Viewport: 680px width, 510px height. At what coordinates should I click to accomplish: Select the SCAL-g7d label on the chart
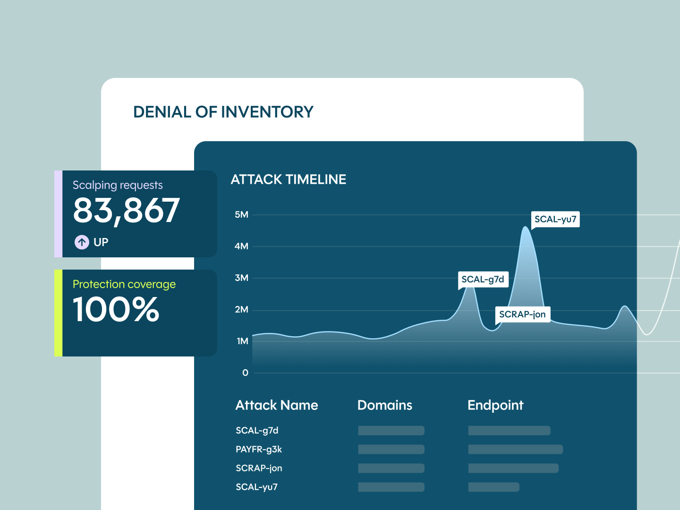coord(483,280)
